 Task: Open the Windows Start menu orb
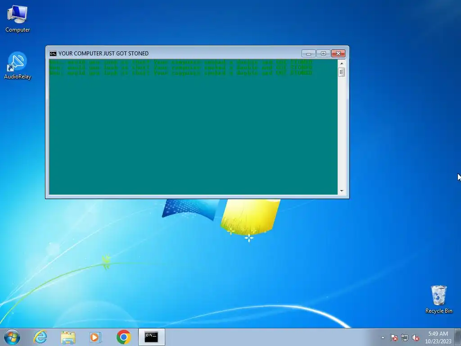[x=12, y=337]
